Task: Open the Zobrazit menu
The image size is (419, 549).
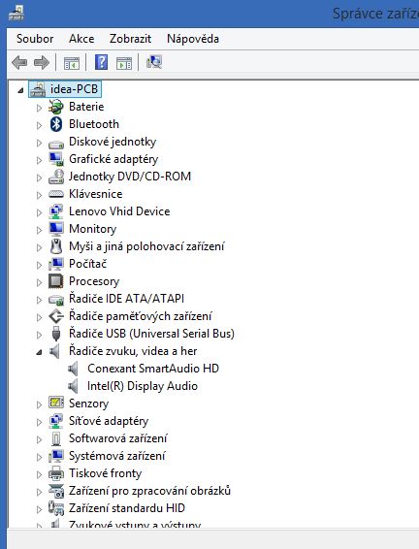Action: (130, 39)
